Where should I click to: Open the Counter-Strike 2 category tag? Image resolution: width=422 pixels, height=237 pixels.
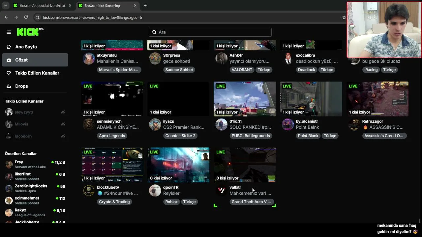(x=180, y=136)
